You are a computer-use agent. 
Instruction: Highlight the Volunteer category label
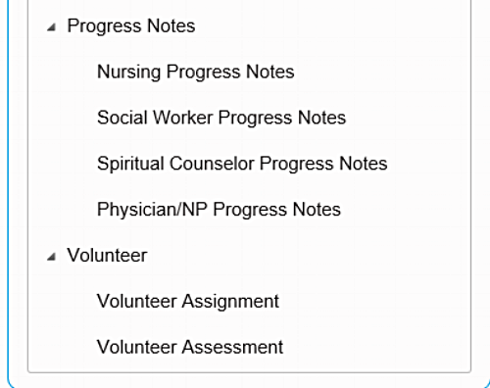(x=107, y=255)
